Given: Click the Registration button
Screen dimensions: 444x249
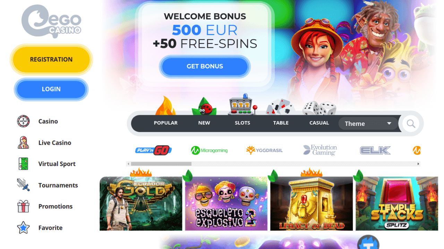Looking at the screenshot, I should coord(51,59).
